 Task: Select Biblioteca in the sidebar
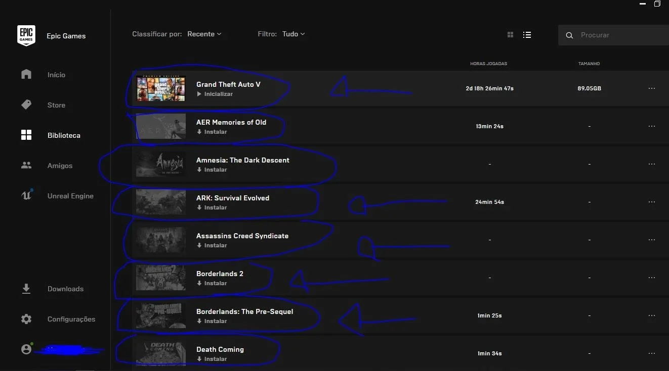coord(64,135)
